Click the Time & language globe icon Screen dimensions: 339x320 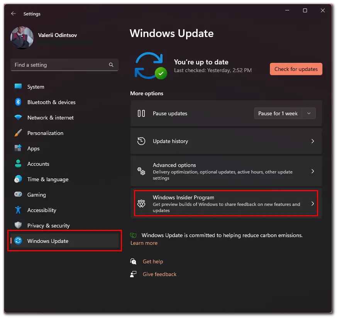point(18,179)
